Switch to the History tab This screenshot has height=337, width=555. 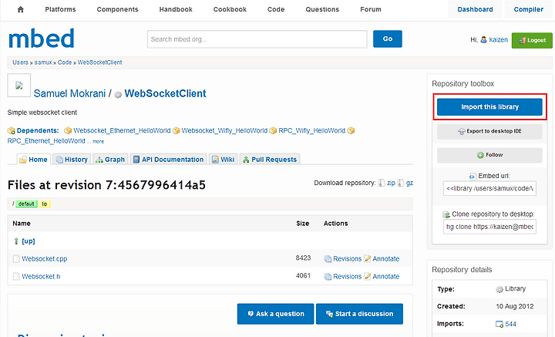[72, 160]
